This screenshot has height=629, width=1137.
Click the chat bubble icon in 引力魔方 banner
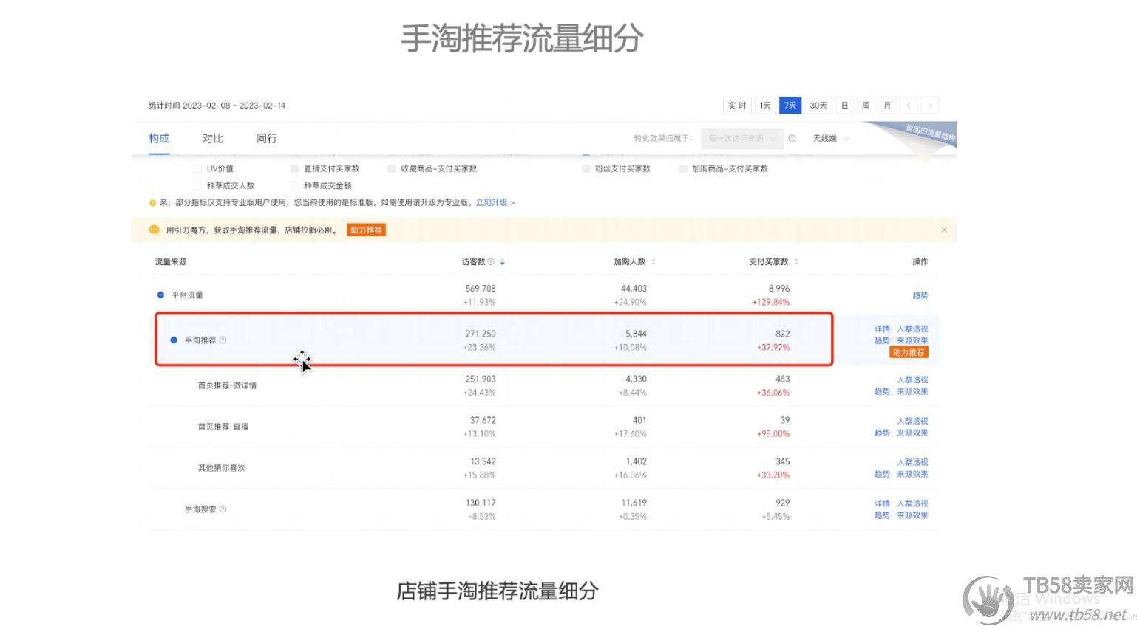click(154, 230)
